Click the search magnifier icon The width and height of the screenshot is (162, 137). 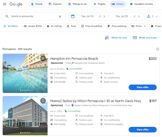point(7,16)
